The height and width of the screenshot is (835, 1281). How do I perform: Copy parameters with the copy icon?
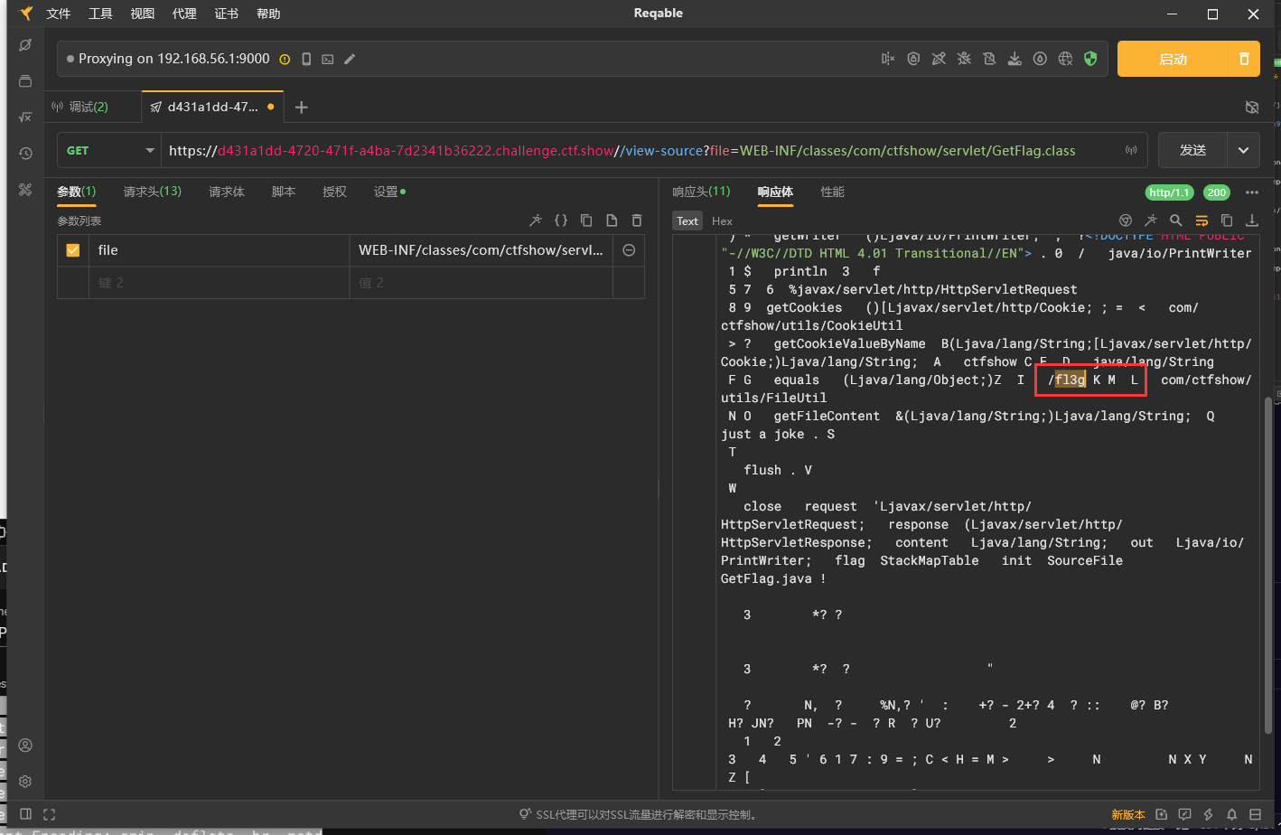pyautogui.click(x=586, y=220)
